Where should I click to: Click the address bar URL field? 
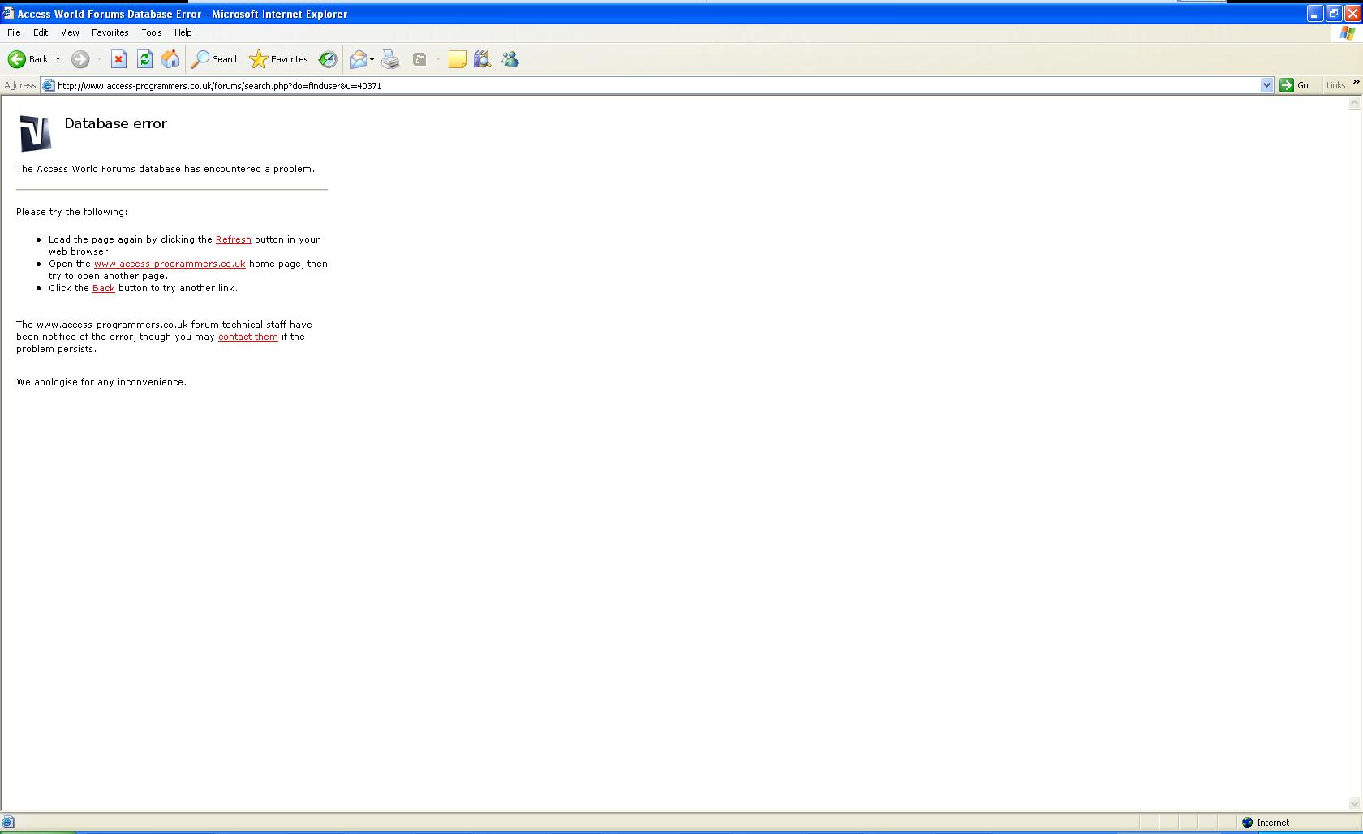click(x=657, y=85)
